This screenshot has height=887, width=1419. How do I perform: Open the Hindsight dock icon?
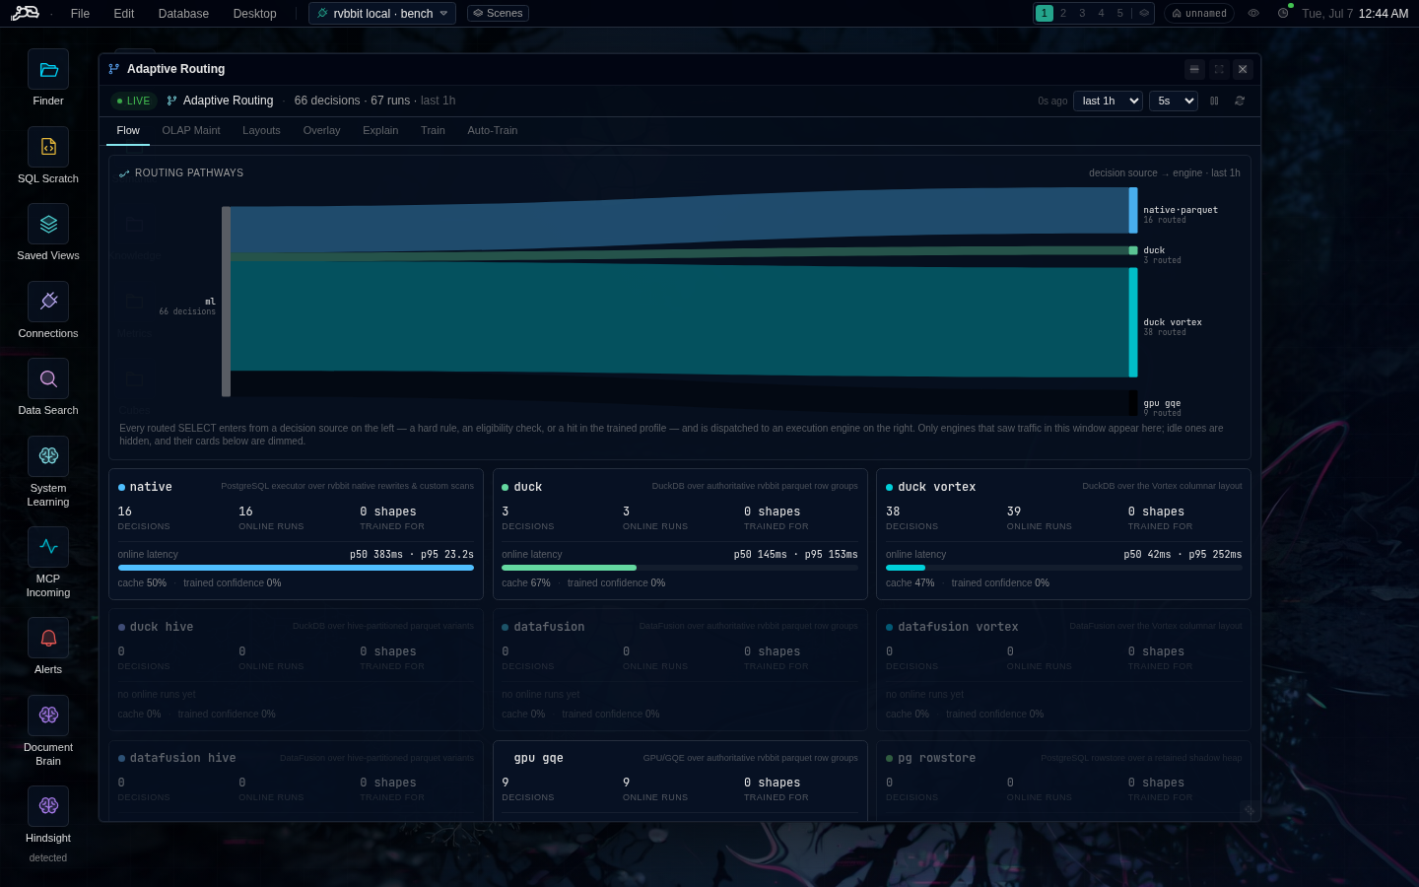[x=48, y=806]
